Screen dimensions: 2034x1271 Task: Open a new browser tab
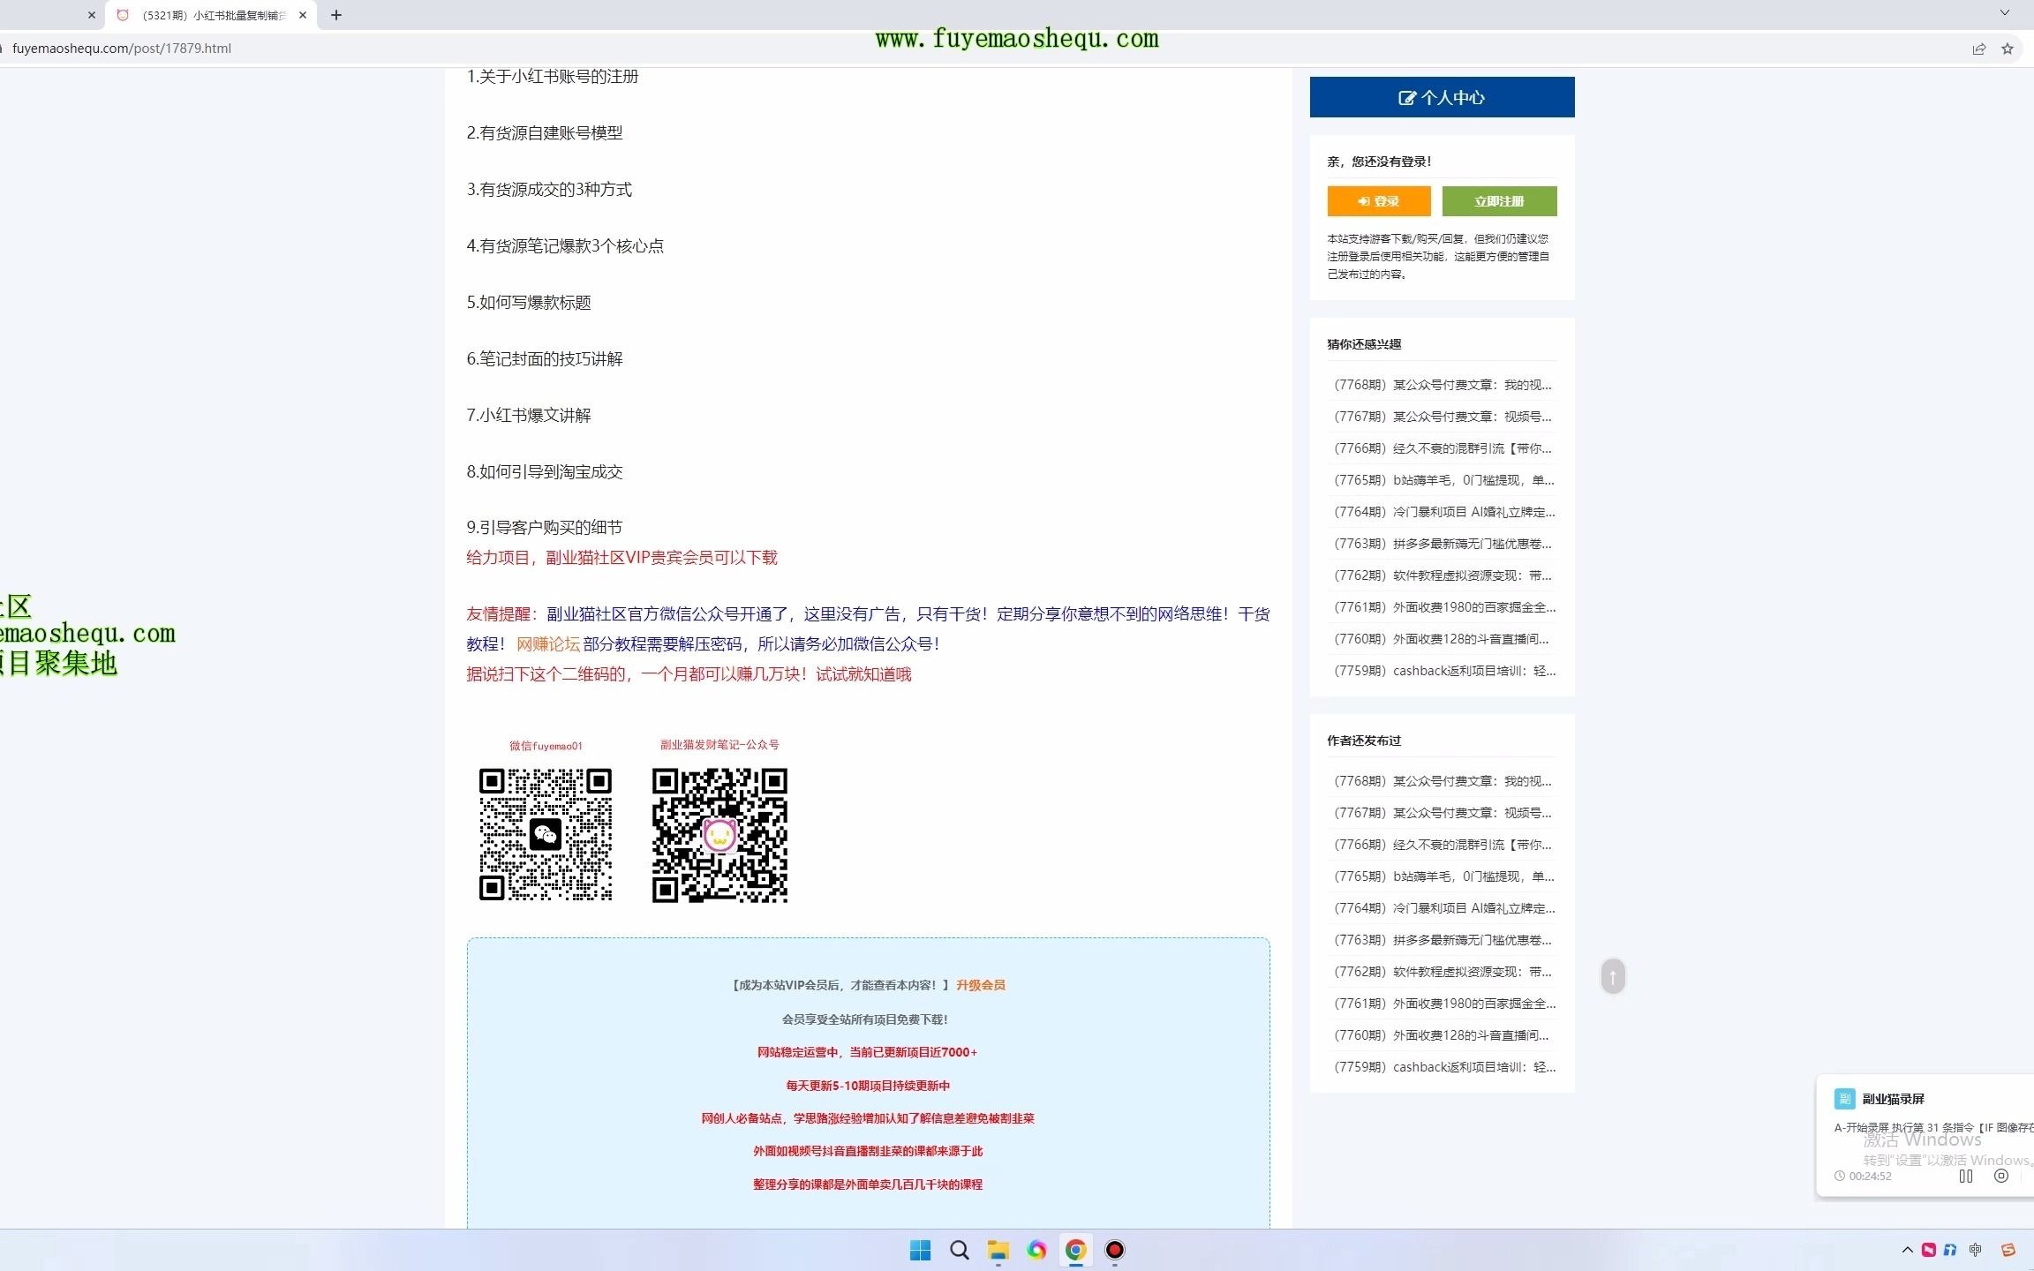(x=336, y=15)
